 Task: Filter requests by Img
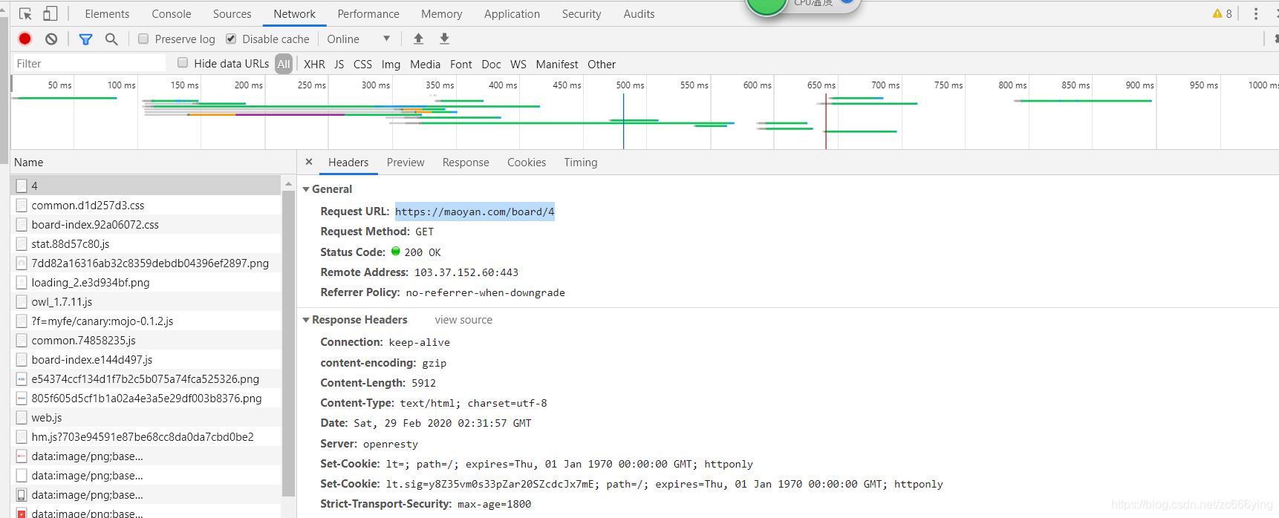click(x=391, y=64)
